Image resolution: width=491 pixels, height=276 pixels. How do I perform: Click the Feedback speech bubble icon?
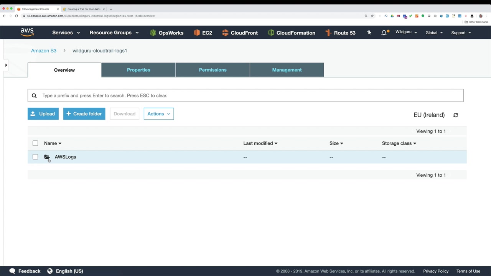(x=12, y=271)
